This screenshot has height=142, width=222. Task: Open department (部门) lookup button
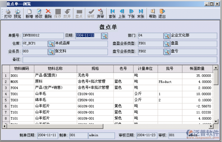(167, 36)
